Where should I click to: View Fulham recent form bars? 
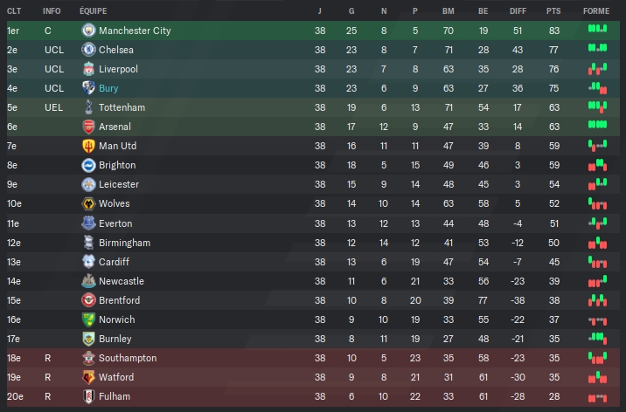597,398
